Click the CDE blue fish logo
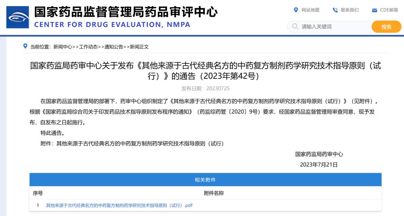404x216 pixels. click(18, 17)
